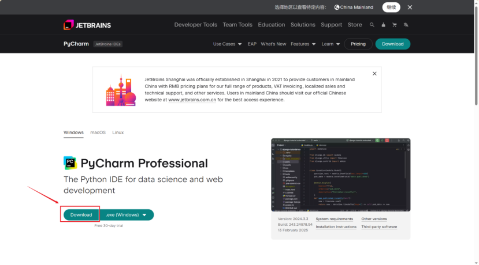Open Other versions link
Viewport: 479px width, 265px height.
(x=374, y=219)
